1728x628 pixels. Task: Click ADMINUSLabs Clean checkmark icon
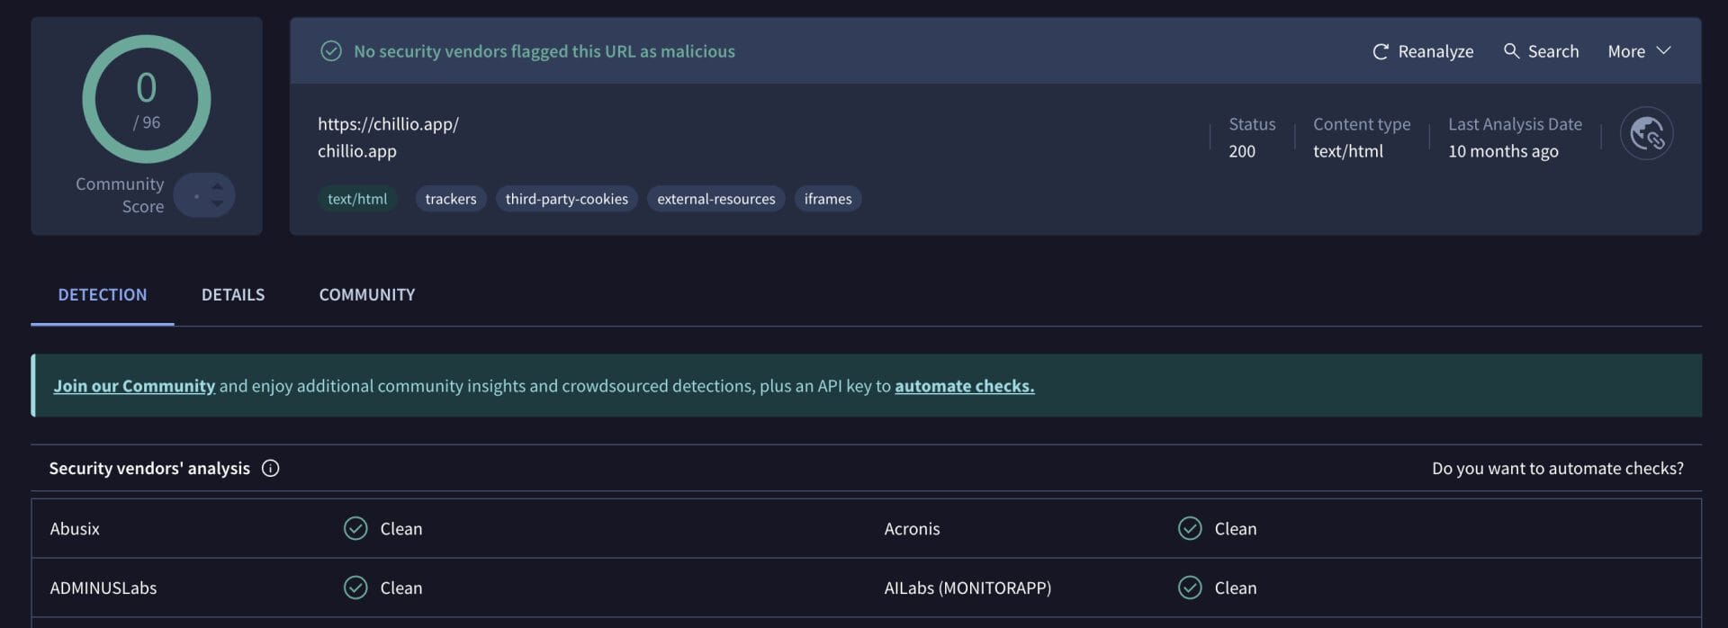pos(355,588)
